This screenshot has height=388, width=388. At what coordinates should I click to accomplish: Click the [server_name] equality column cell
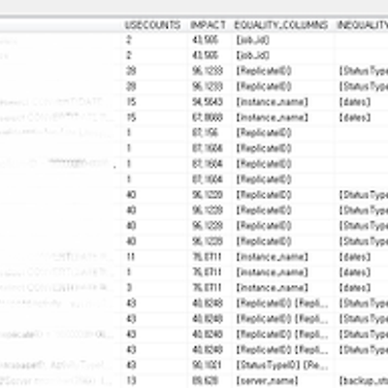click(267, 380)
